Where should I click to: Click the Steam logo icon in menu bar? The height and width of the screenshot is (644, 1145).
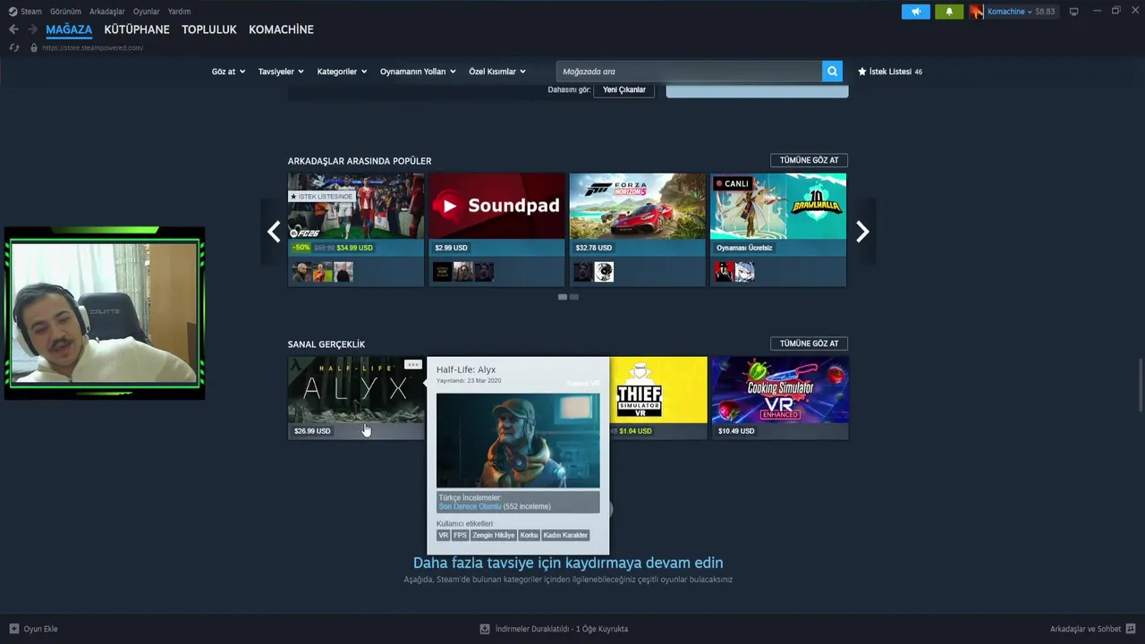point(13,12)
